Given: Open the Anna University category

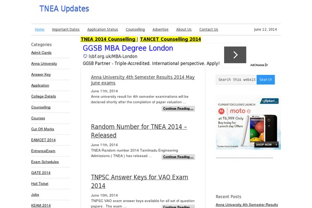Looking at the screenshot, I should coord(44,63).
